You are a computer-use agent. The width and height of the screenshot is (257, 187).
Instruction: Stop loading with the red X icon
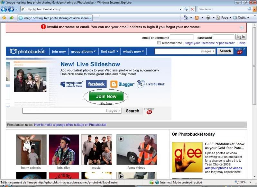click(x=192, y=9)
